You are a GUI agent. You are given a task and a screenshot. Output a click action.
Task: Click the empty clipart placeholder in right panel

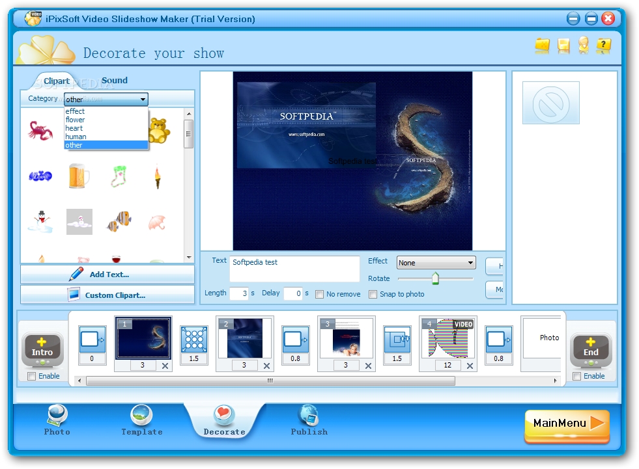click(550, 103)
